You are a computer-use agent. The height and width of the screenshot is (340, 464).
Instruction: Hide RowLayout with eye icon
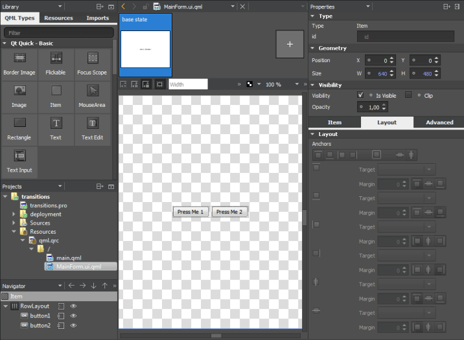(73, 306)
